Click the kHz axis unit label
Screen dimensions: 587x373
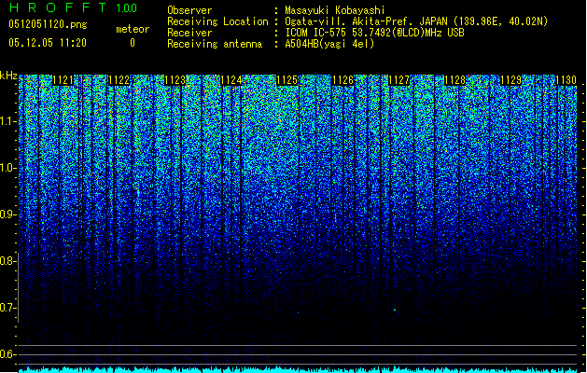8,76
